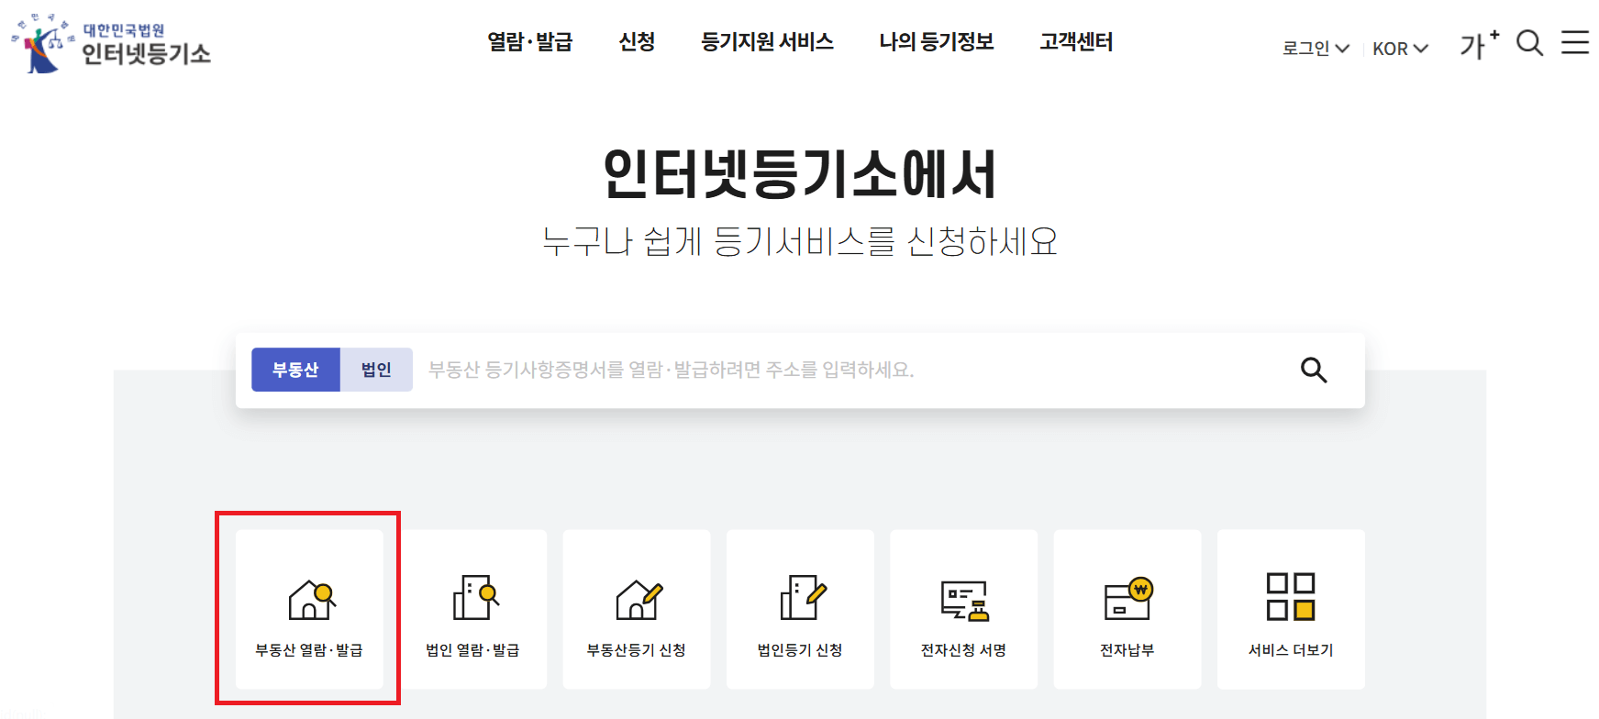Image resolution: width=1599 pixels, height=719 pixels.
Task: Open the 고객센터 menu
Action: pyautogui.click(x=1076, y=42)
